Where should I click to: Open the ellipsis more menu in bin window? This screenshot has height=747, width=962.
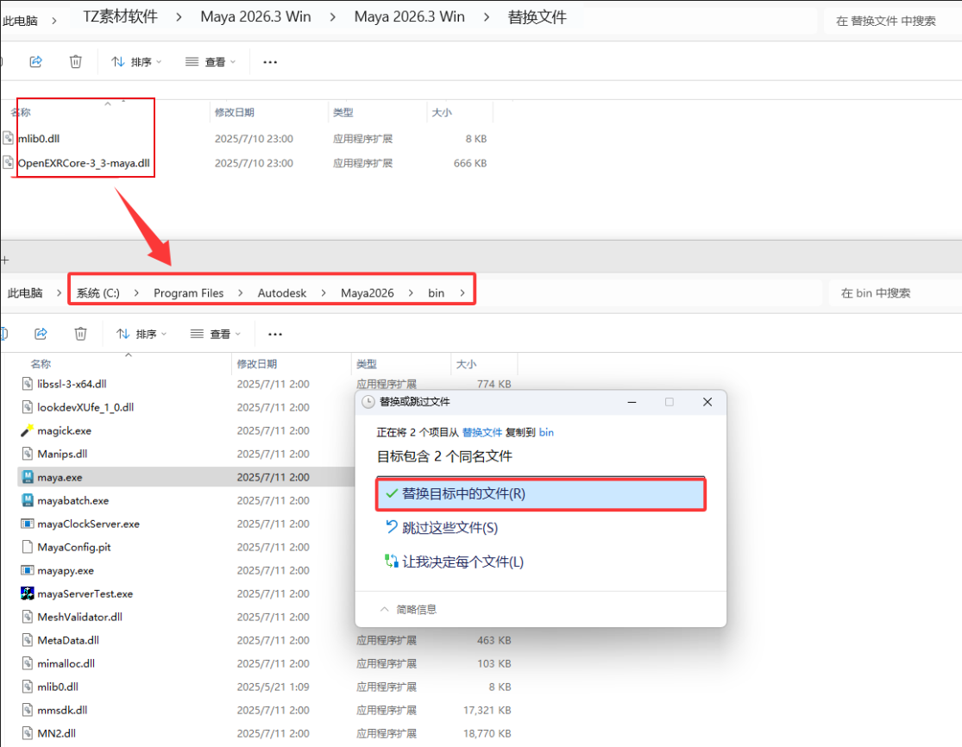coord(275,334)
